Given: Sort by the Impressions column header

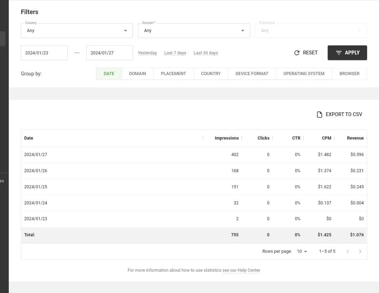Looking at the screenshot, I should (226, 138).
